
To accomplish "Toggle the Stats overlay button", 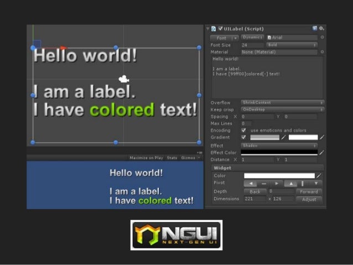I will [172, 158].
